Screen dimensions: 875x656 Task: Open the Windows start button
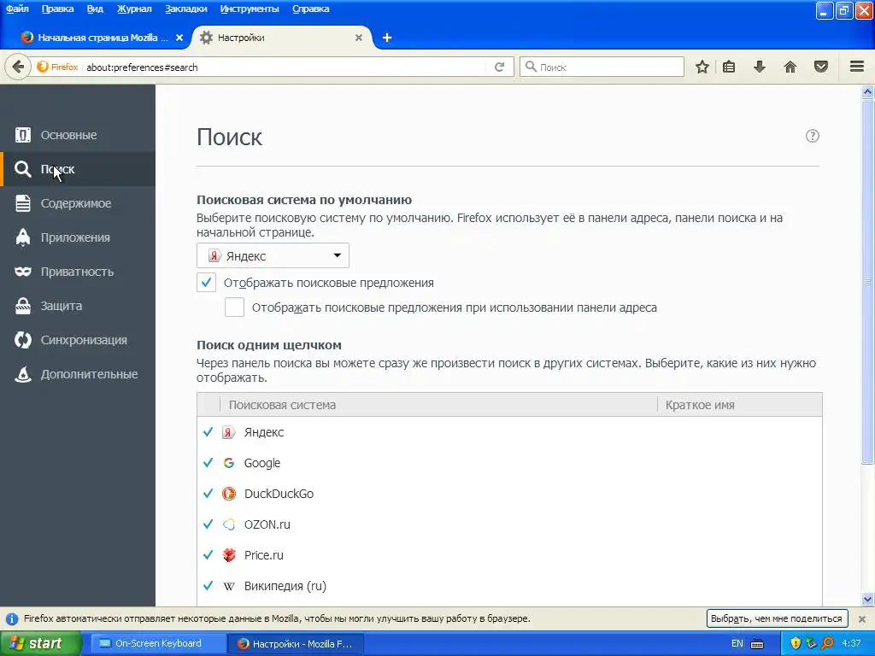tap(40, 643)
